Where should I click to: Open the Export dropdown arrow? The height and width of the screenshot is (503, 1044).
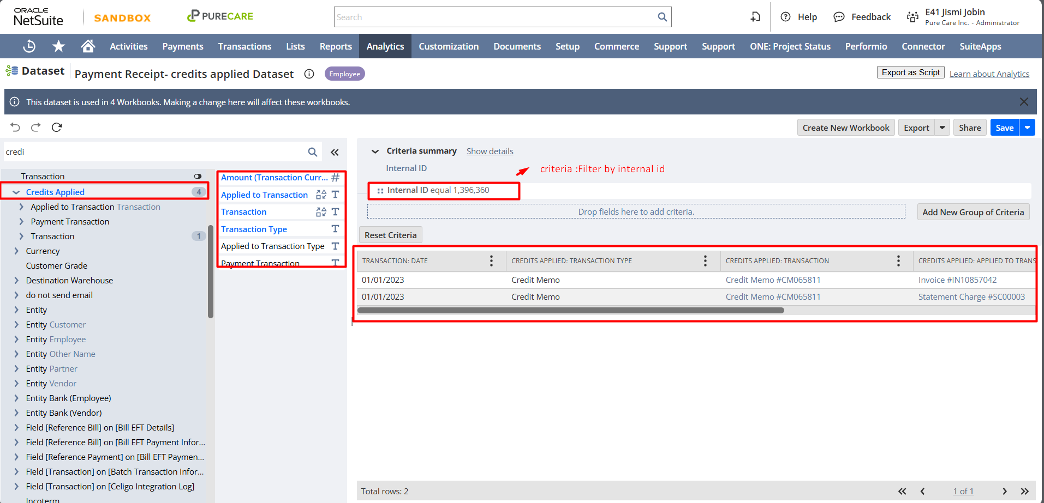942,128
